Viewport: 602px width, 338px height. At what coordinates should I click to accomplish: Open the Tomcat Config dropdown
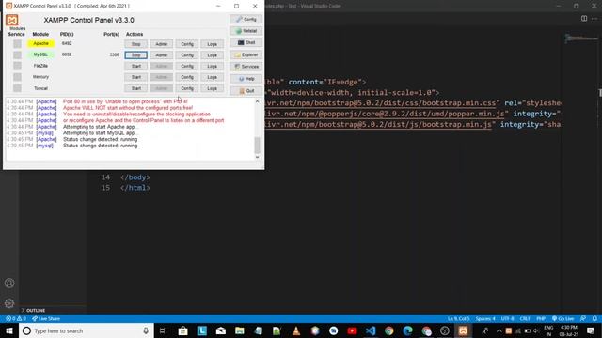(187, 88)
